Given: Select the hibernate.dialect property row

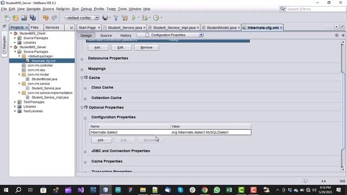Looking at the screenshot, I should pyautogui.click(x=170, y=132).
